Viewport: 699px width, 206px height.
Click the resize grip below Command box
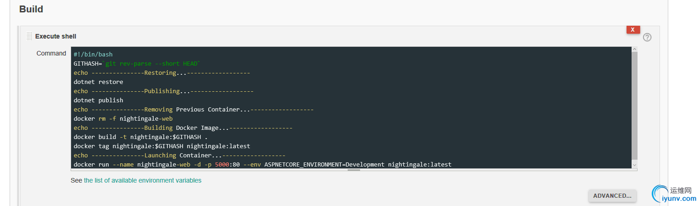point(354,170)
